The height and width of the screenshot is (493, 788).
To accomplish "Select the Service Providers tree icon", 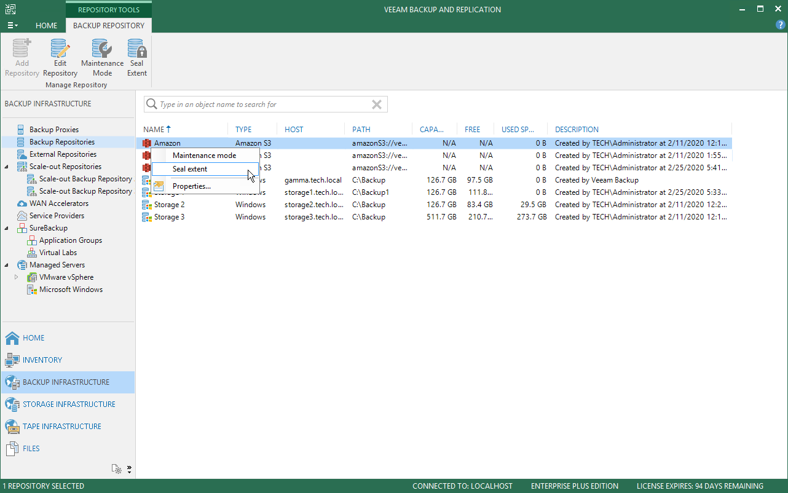I will 22,216.
